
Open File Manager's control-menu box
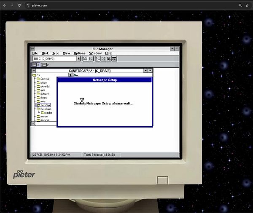(x=32, y=49)
